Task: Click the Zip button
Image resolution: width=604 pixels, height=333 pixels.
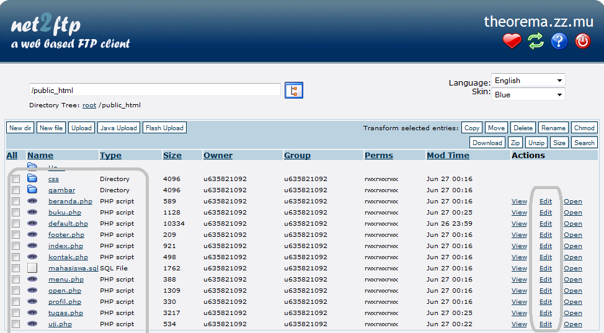Action: click(515, 143)
